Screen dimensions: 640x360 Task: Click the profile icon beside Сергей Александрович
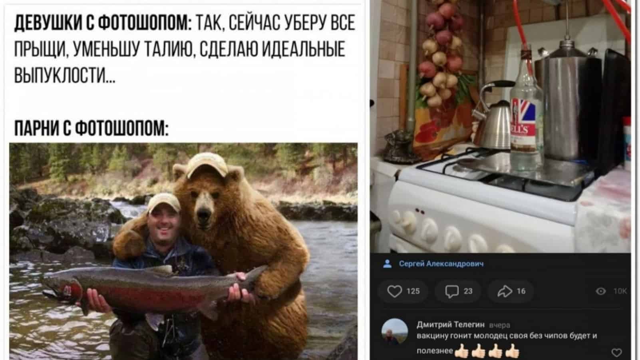pos(387,264)
